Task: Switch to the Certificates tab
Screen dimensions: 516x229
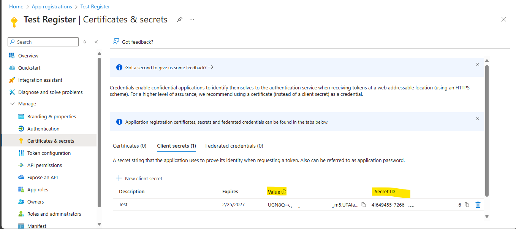Action: pyautogui.click(x=130, y=146)
